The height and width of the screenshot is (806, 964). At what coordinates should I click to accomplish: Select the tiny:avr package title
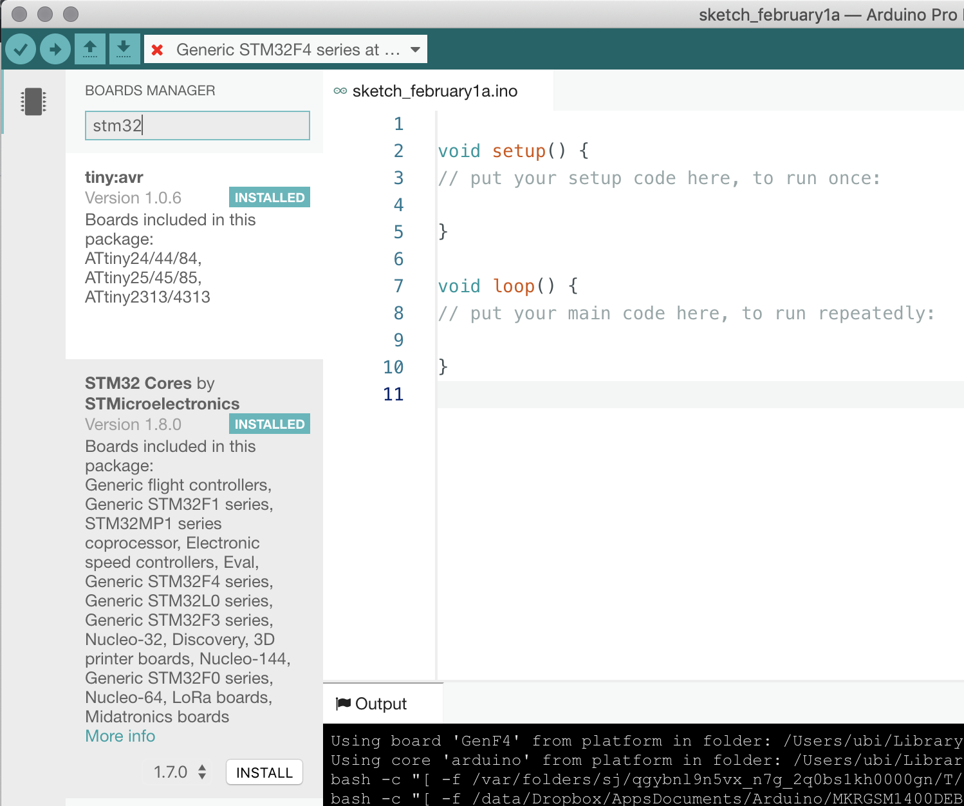click(114, 177)
